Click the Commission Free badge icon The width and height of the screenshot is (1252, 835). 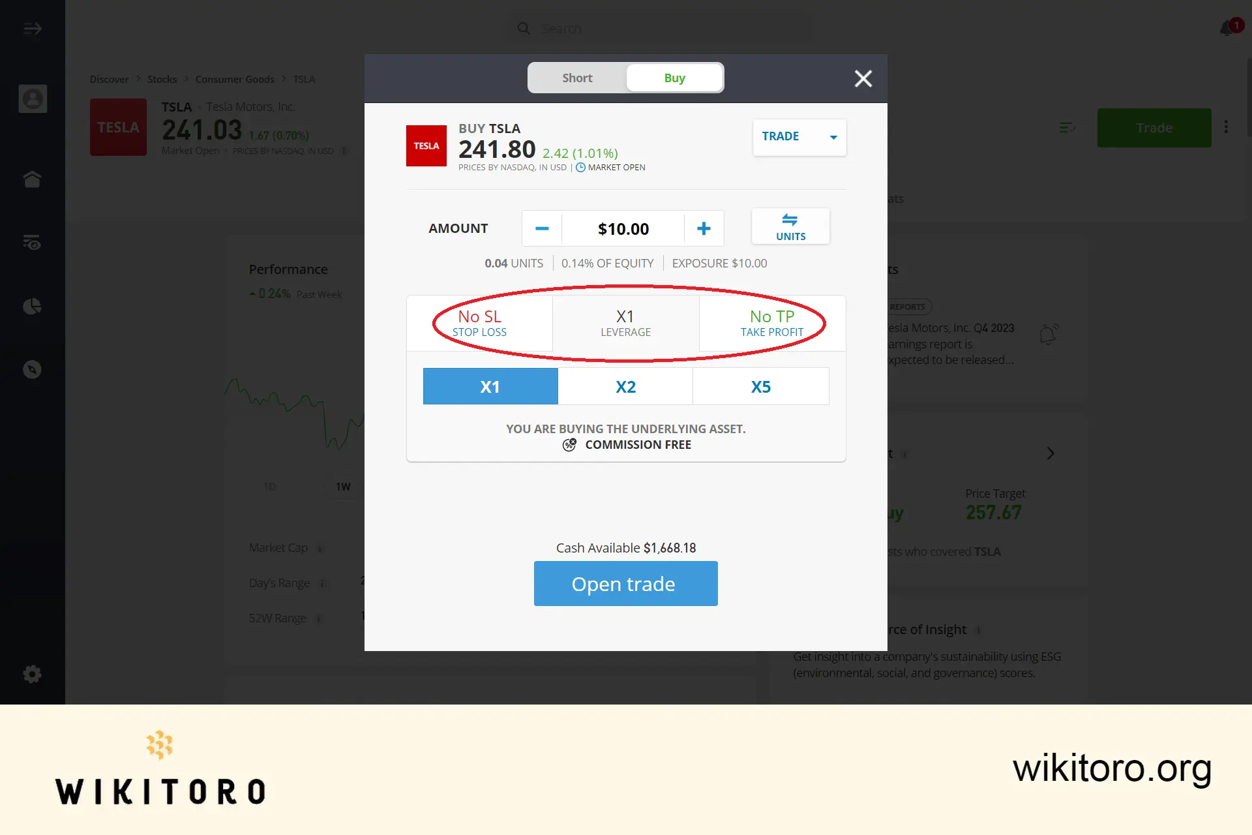click(x=569, y=444)
